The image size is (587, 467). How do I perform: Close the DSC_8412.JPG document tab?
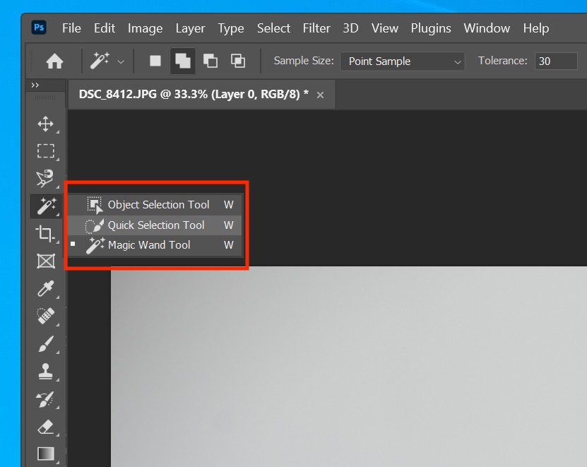pyautogui.click(x=320, y=95)
